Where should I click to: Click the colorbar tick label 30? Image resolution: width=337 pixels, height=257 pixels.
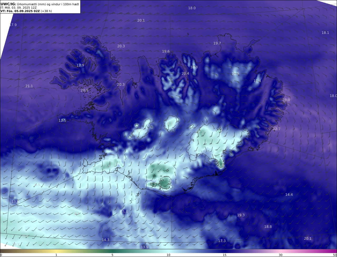click(281, 255)
